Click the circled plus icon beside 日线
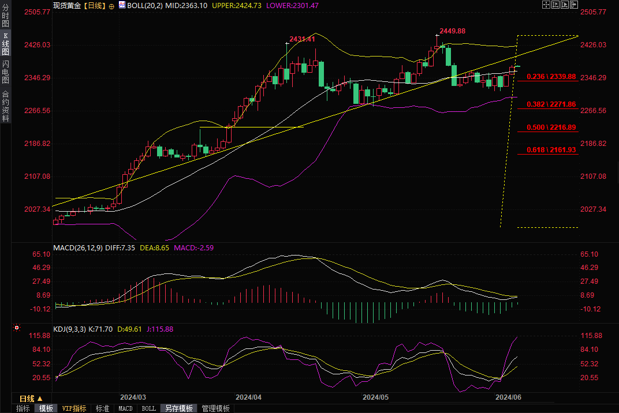 111,5
